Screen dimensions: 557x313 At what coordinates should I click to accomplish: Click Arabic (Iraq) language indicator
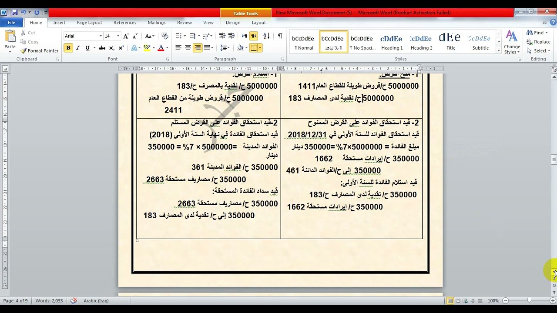(96, 301)
